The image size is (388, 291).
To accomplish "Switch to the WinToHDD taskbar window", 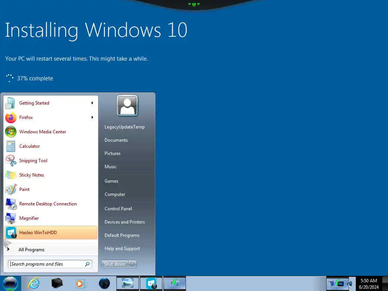I will click(x=151, y=283).
